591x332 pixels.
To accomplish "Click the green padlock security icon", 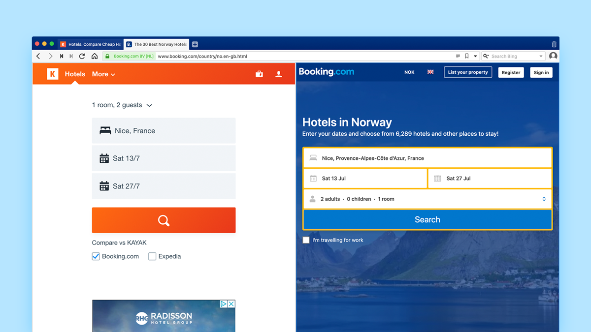I will (x=107, y=57).
